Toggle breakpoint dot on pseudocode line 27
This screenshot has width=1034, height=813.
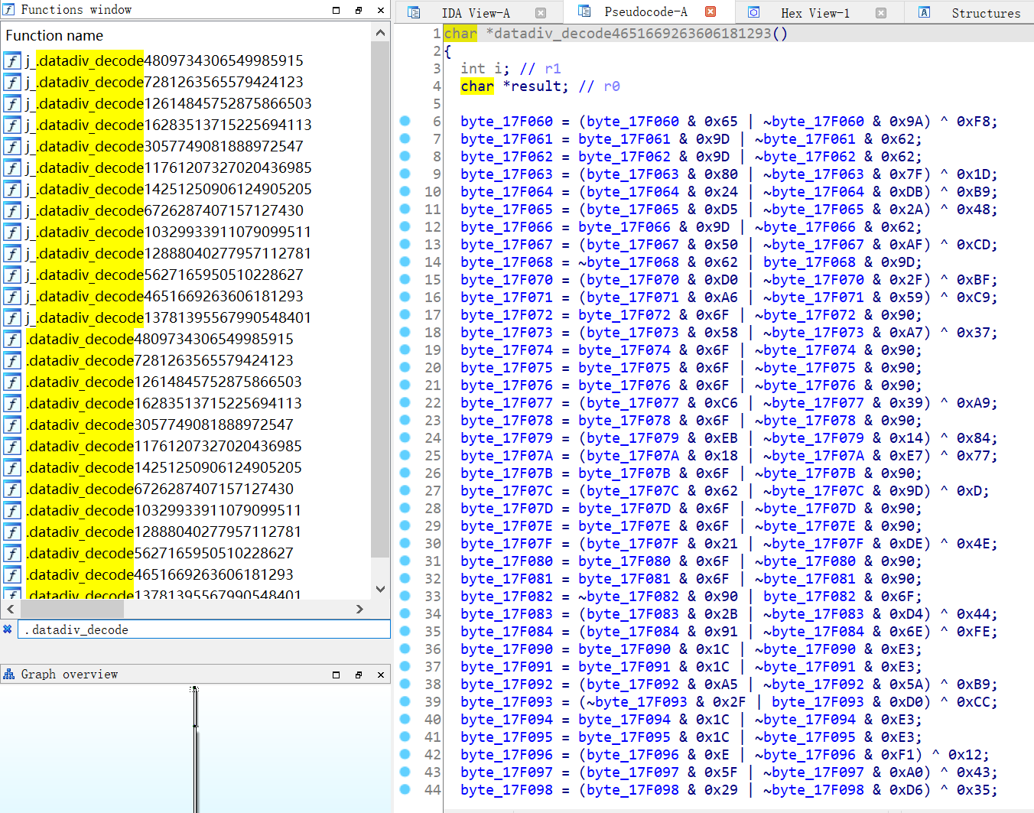click(405, 490)
